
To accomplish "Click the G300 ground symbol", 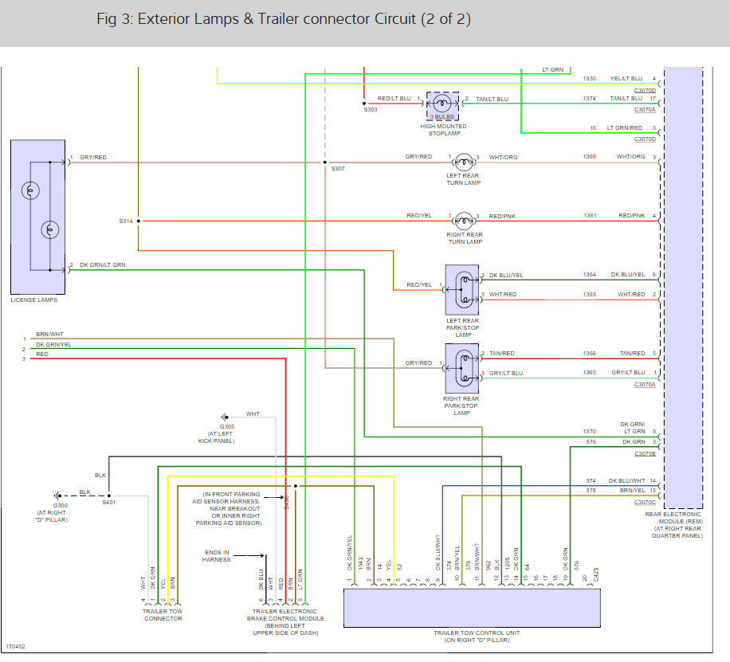I will (57, 496).
